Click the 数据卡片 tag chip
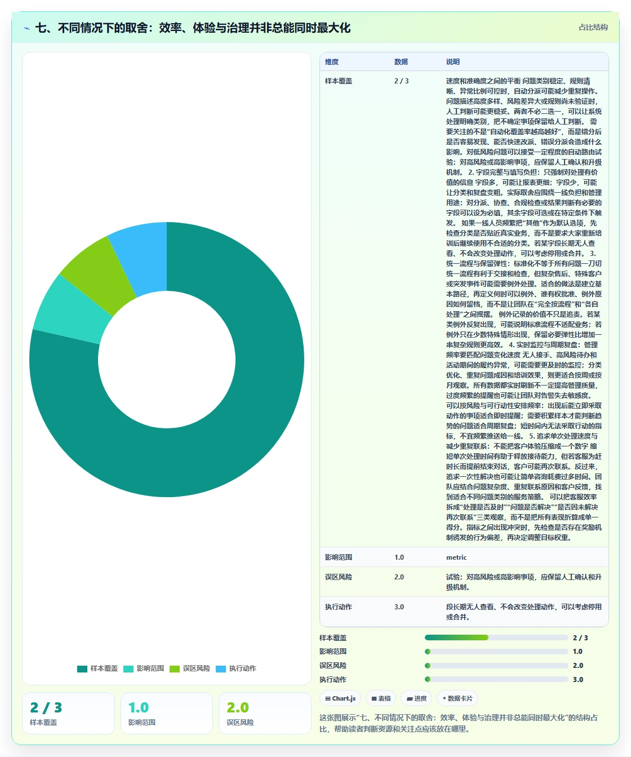The height and width of the screenshot is (757, 631). click(x=457, y=698)
